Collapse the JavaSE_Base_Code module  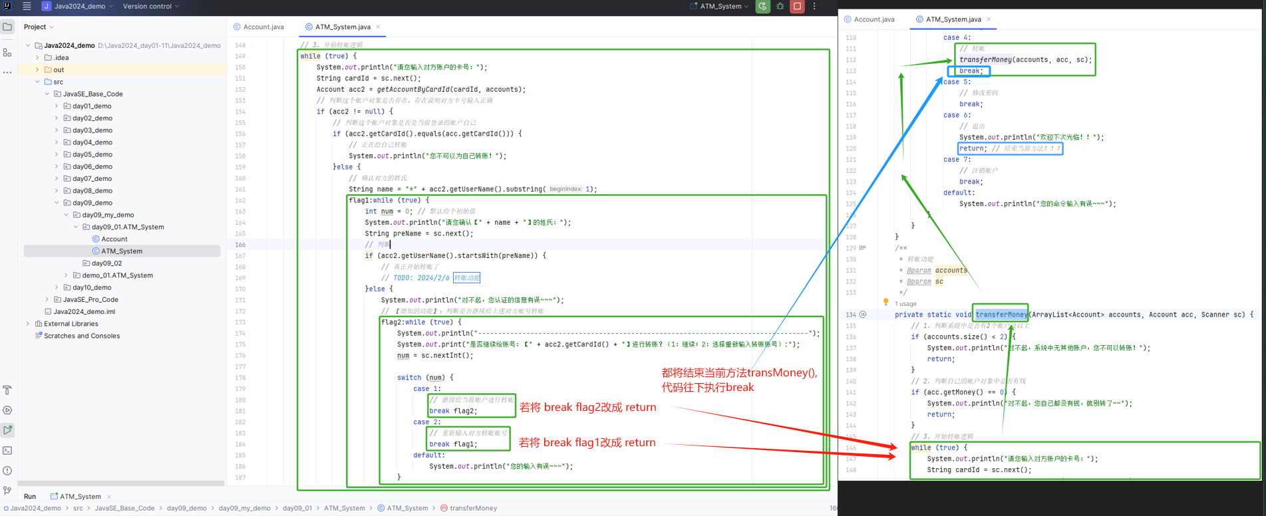point(47,94)
